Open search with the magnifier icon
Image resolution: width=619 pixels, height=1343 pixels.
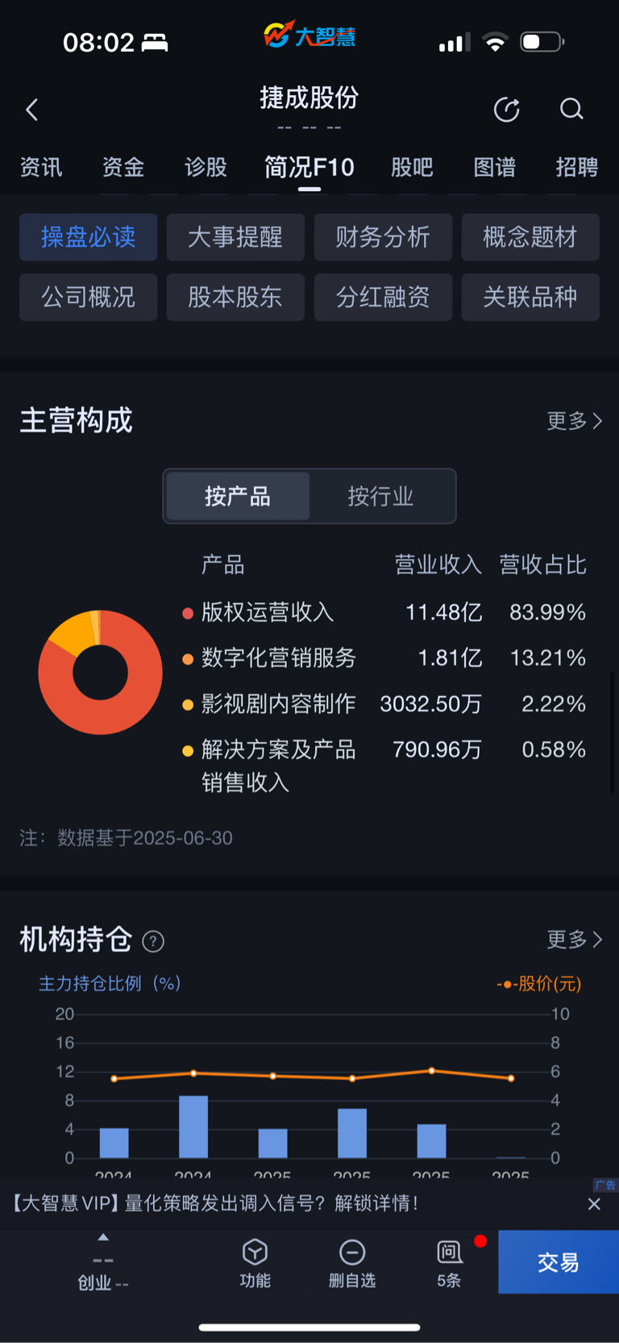click(571, 109)
